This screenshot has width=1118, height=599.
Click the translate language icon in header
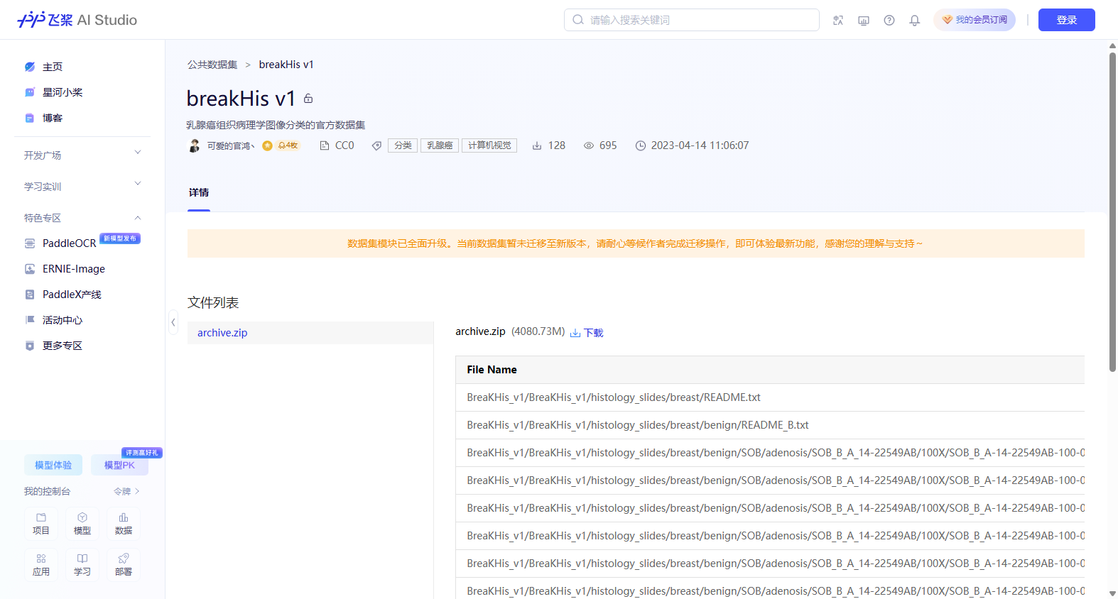838,21
